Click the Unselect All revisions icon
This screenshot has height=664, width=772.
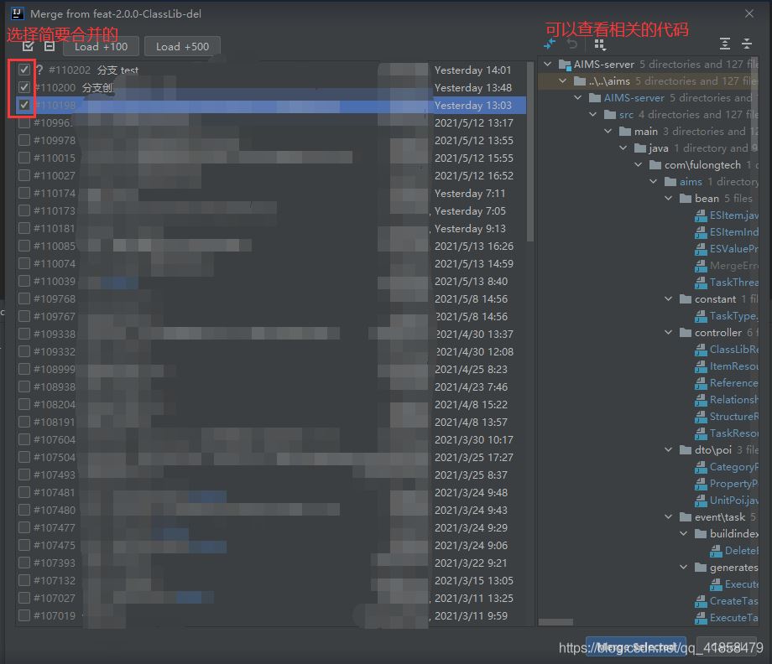click(x=50, y=46)
